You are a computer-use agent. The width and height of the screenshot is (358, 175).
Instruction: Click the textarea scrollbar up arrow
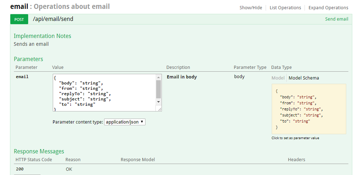159,77
